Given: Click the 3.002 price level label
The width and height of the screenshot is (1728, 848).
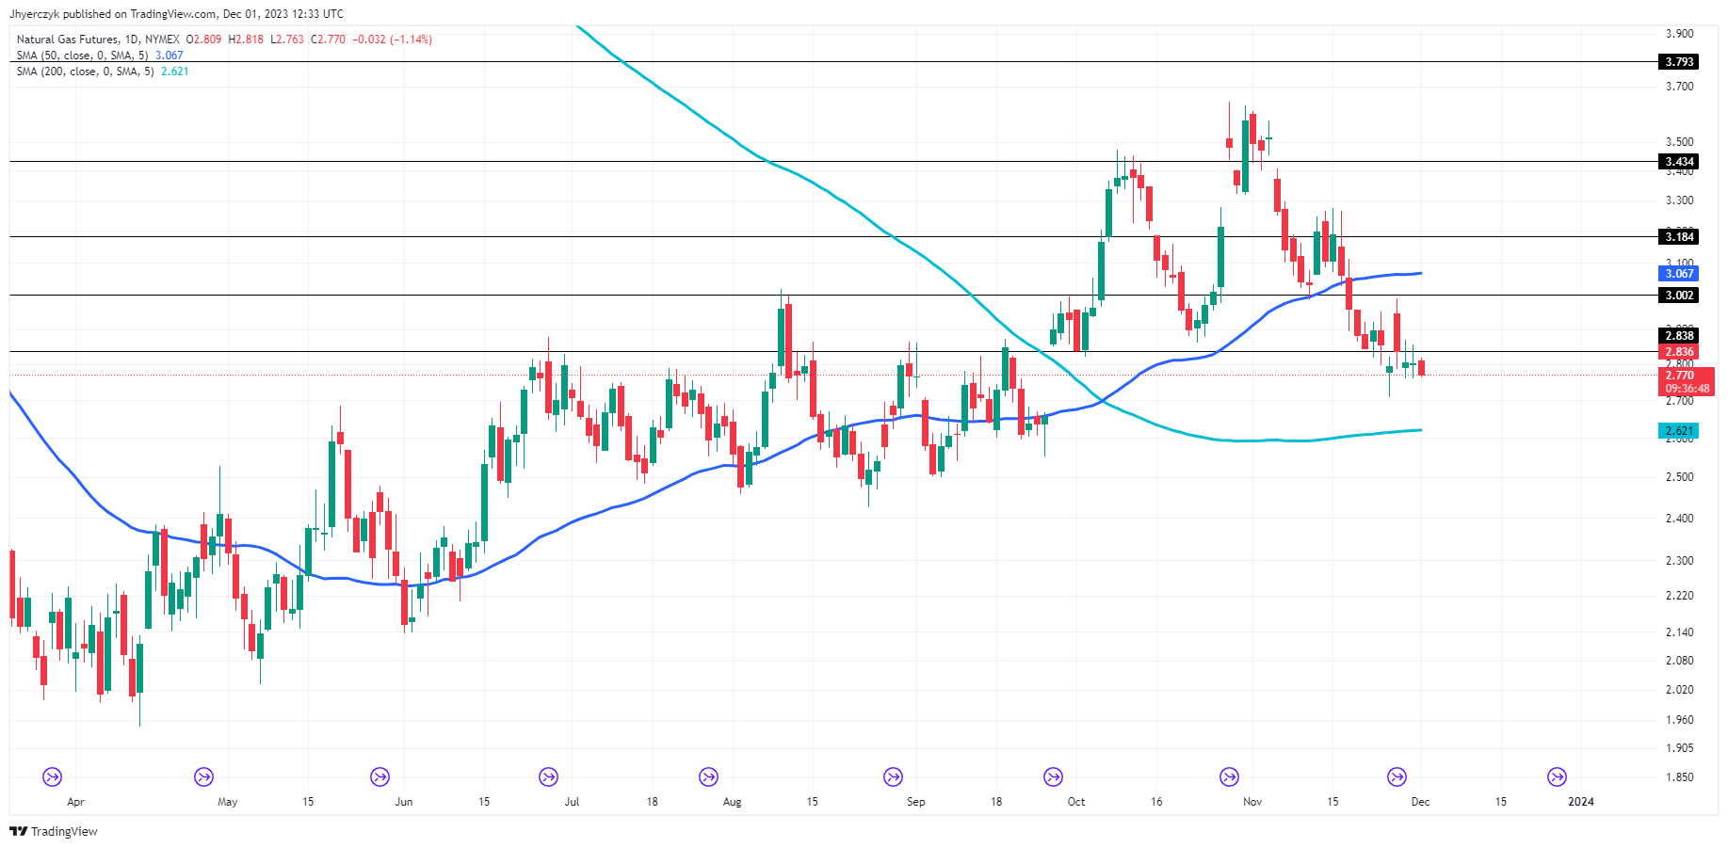Looking at the screenshot, I should 1679,296.
